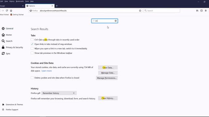The image size is (209, 117).
Task: Open the History menu
Action: point(12,1)
